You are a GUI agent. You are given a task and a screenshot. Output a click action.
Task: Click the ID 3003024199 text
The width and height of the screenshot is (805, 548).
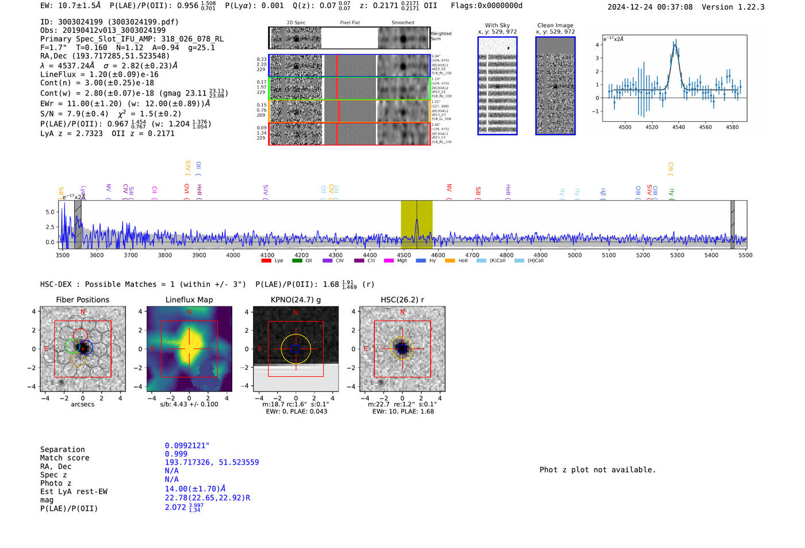[x=109, y=22]
